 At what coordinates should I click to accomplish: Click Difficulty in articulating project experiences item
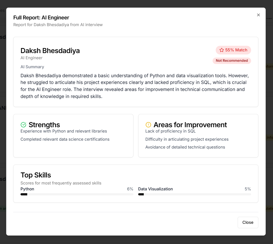187,139
